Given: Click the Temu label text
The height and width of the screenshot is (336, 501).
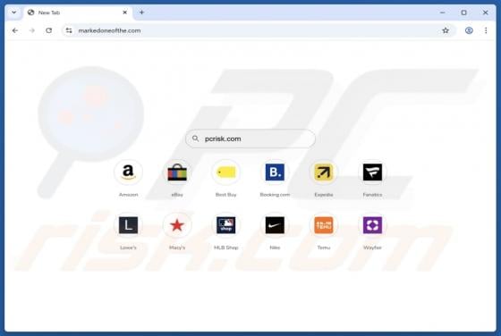Looking at the screenshot, I should 324,248.
